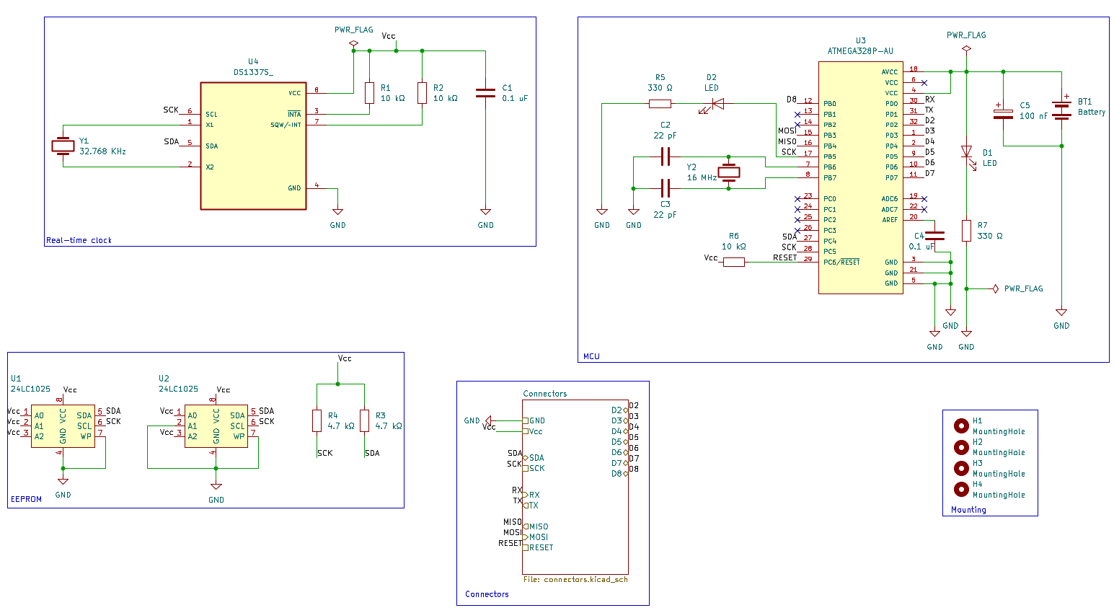
Task: Click 'File: connectors.kicad_sch' text
Action: (575, 579)
